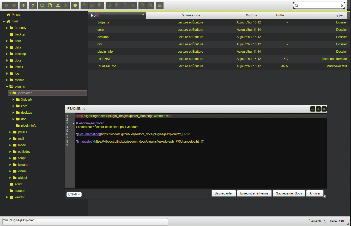Screen dimensions: 351x226
Task: Open the UTF-8 encoding dropdown
Action: click(74, 194)
